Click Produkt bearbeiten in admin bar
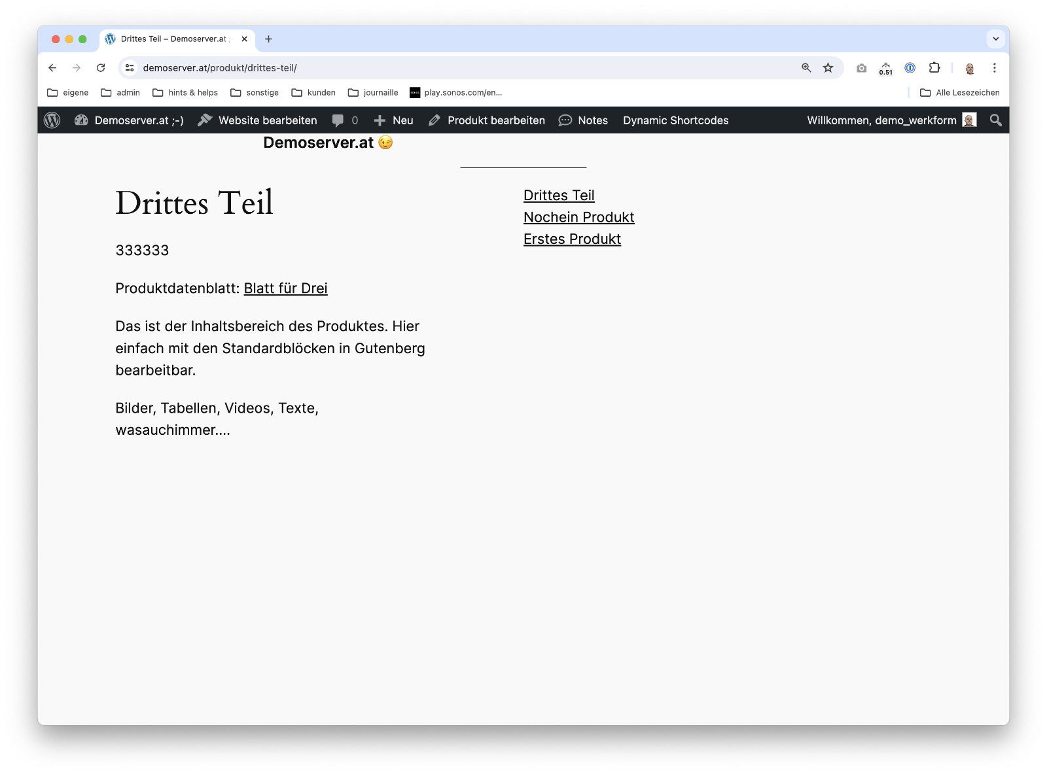The height and width of the screenshot is (775, 1047). coord(486,120)
